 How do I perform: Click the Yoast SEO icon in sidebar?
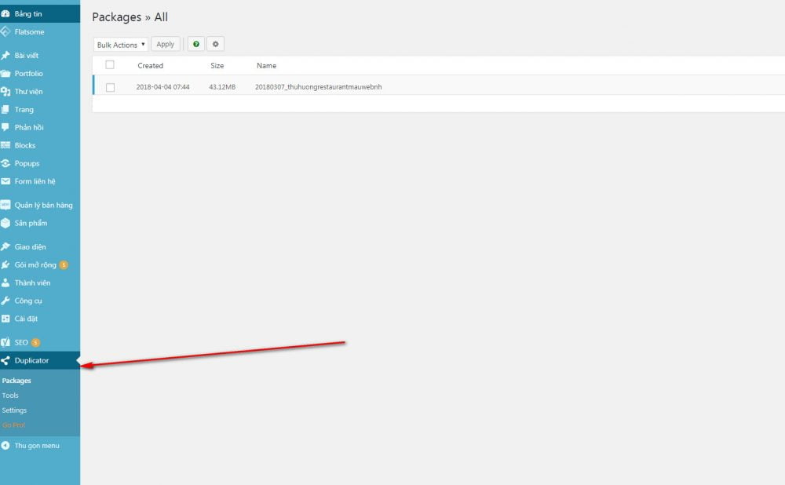point(5,343)
